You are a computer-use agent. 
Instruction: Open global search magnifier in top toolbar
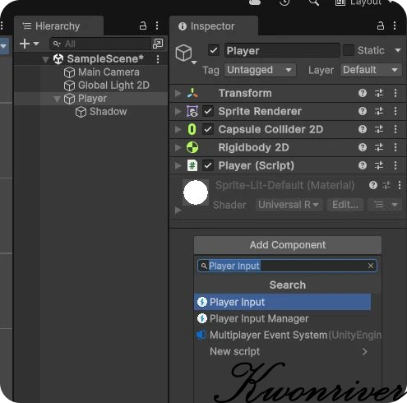point(314,2)
